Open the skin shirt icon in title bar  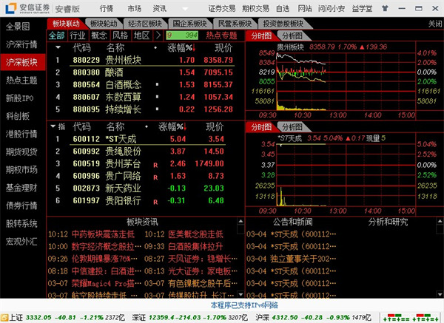click(385, 8)
